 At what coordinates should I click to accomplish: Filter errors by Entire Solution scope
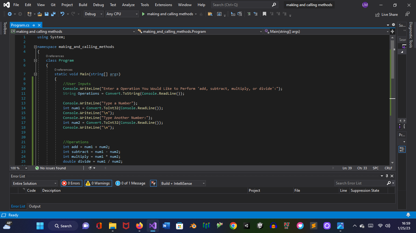[34, 183]
